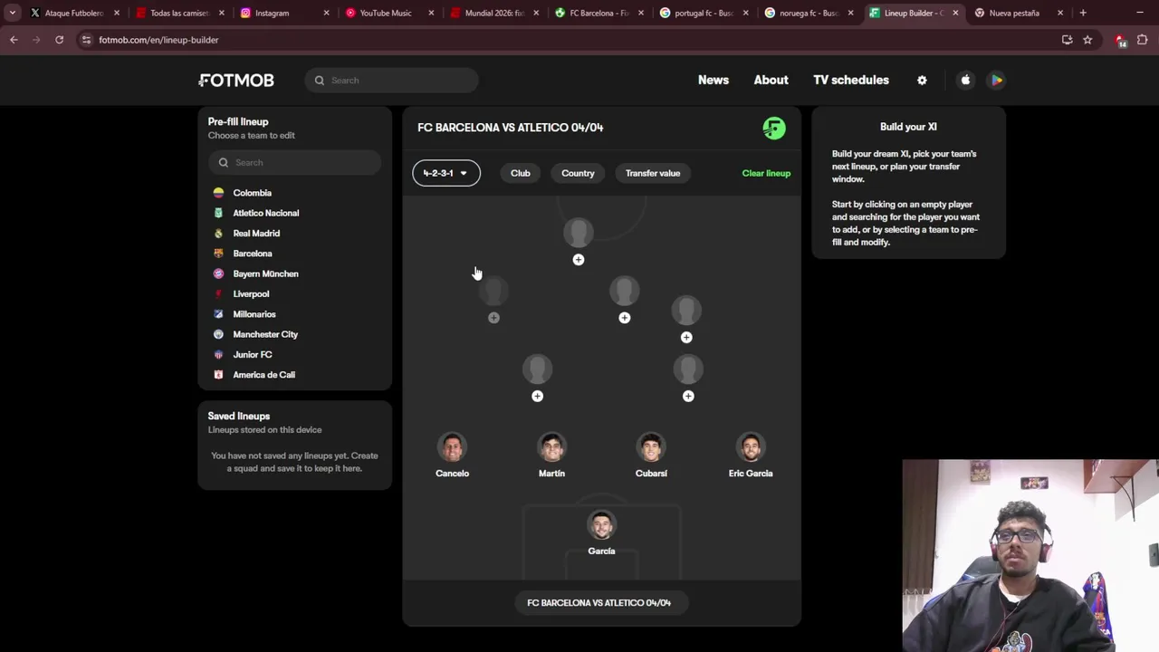This screenshot has width=1159, height=652.
Task: Click the green FotMob badge in lineup header
Action: click(774, 128)
